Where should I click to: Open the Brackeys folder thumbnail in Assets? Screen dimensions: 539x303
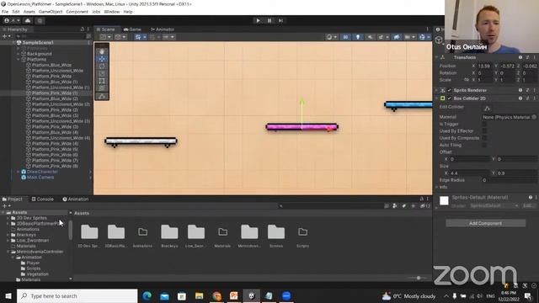(169, 232)
